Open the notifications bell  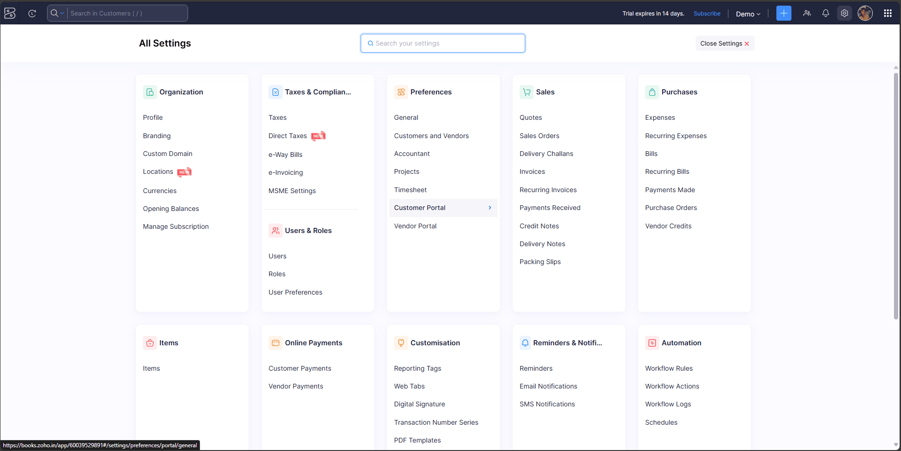pos(826,13)
